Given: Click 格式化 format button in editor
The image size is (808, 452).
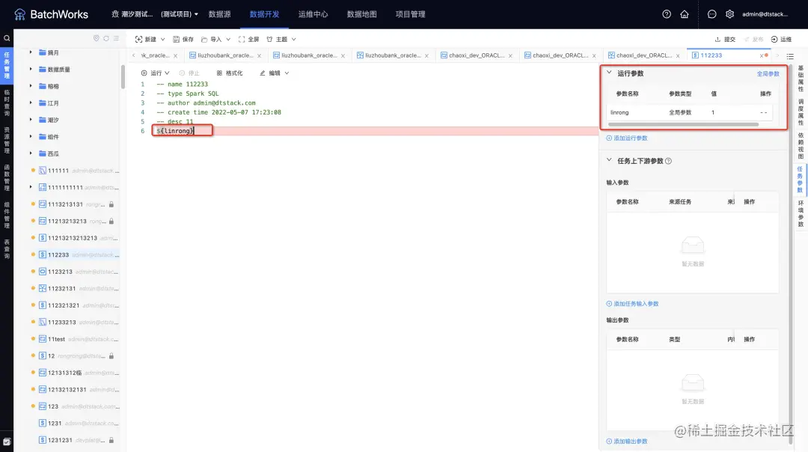Looking at the screenshot, I should pos(230,73).
